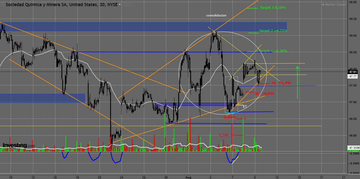Click the 21 date on the time axis
This screenshot has width=360, height=179.
point(344,177)
